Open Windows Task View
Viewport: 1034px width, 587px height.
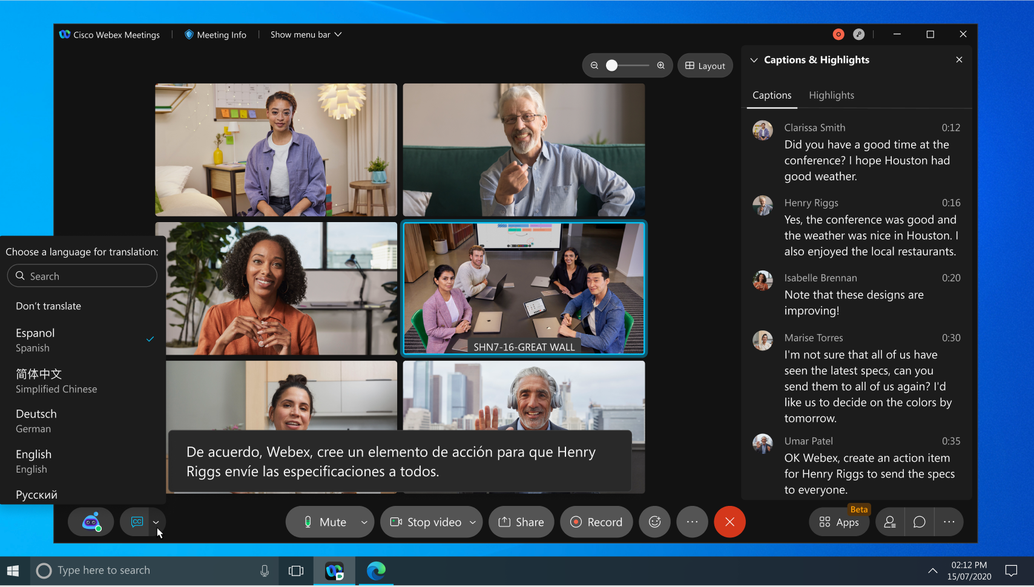(x=296, y=571)
